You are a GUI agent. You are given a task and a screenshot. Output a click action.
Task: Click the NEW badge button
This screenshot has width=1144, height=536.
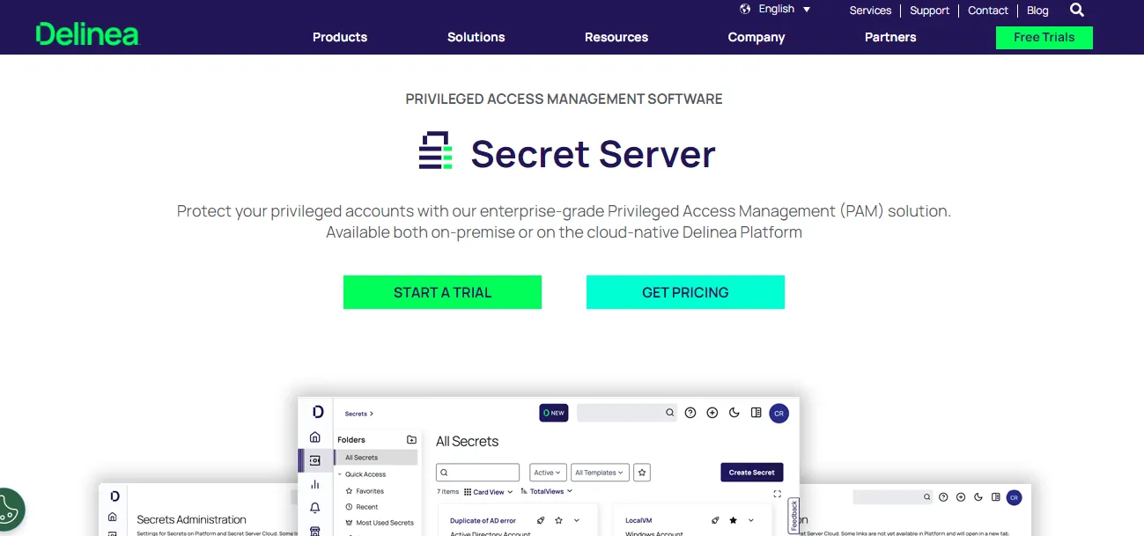(x=554, y=412)
